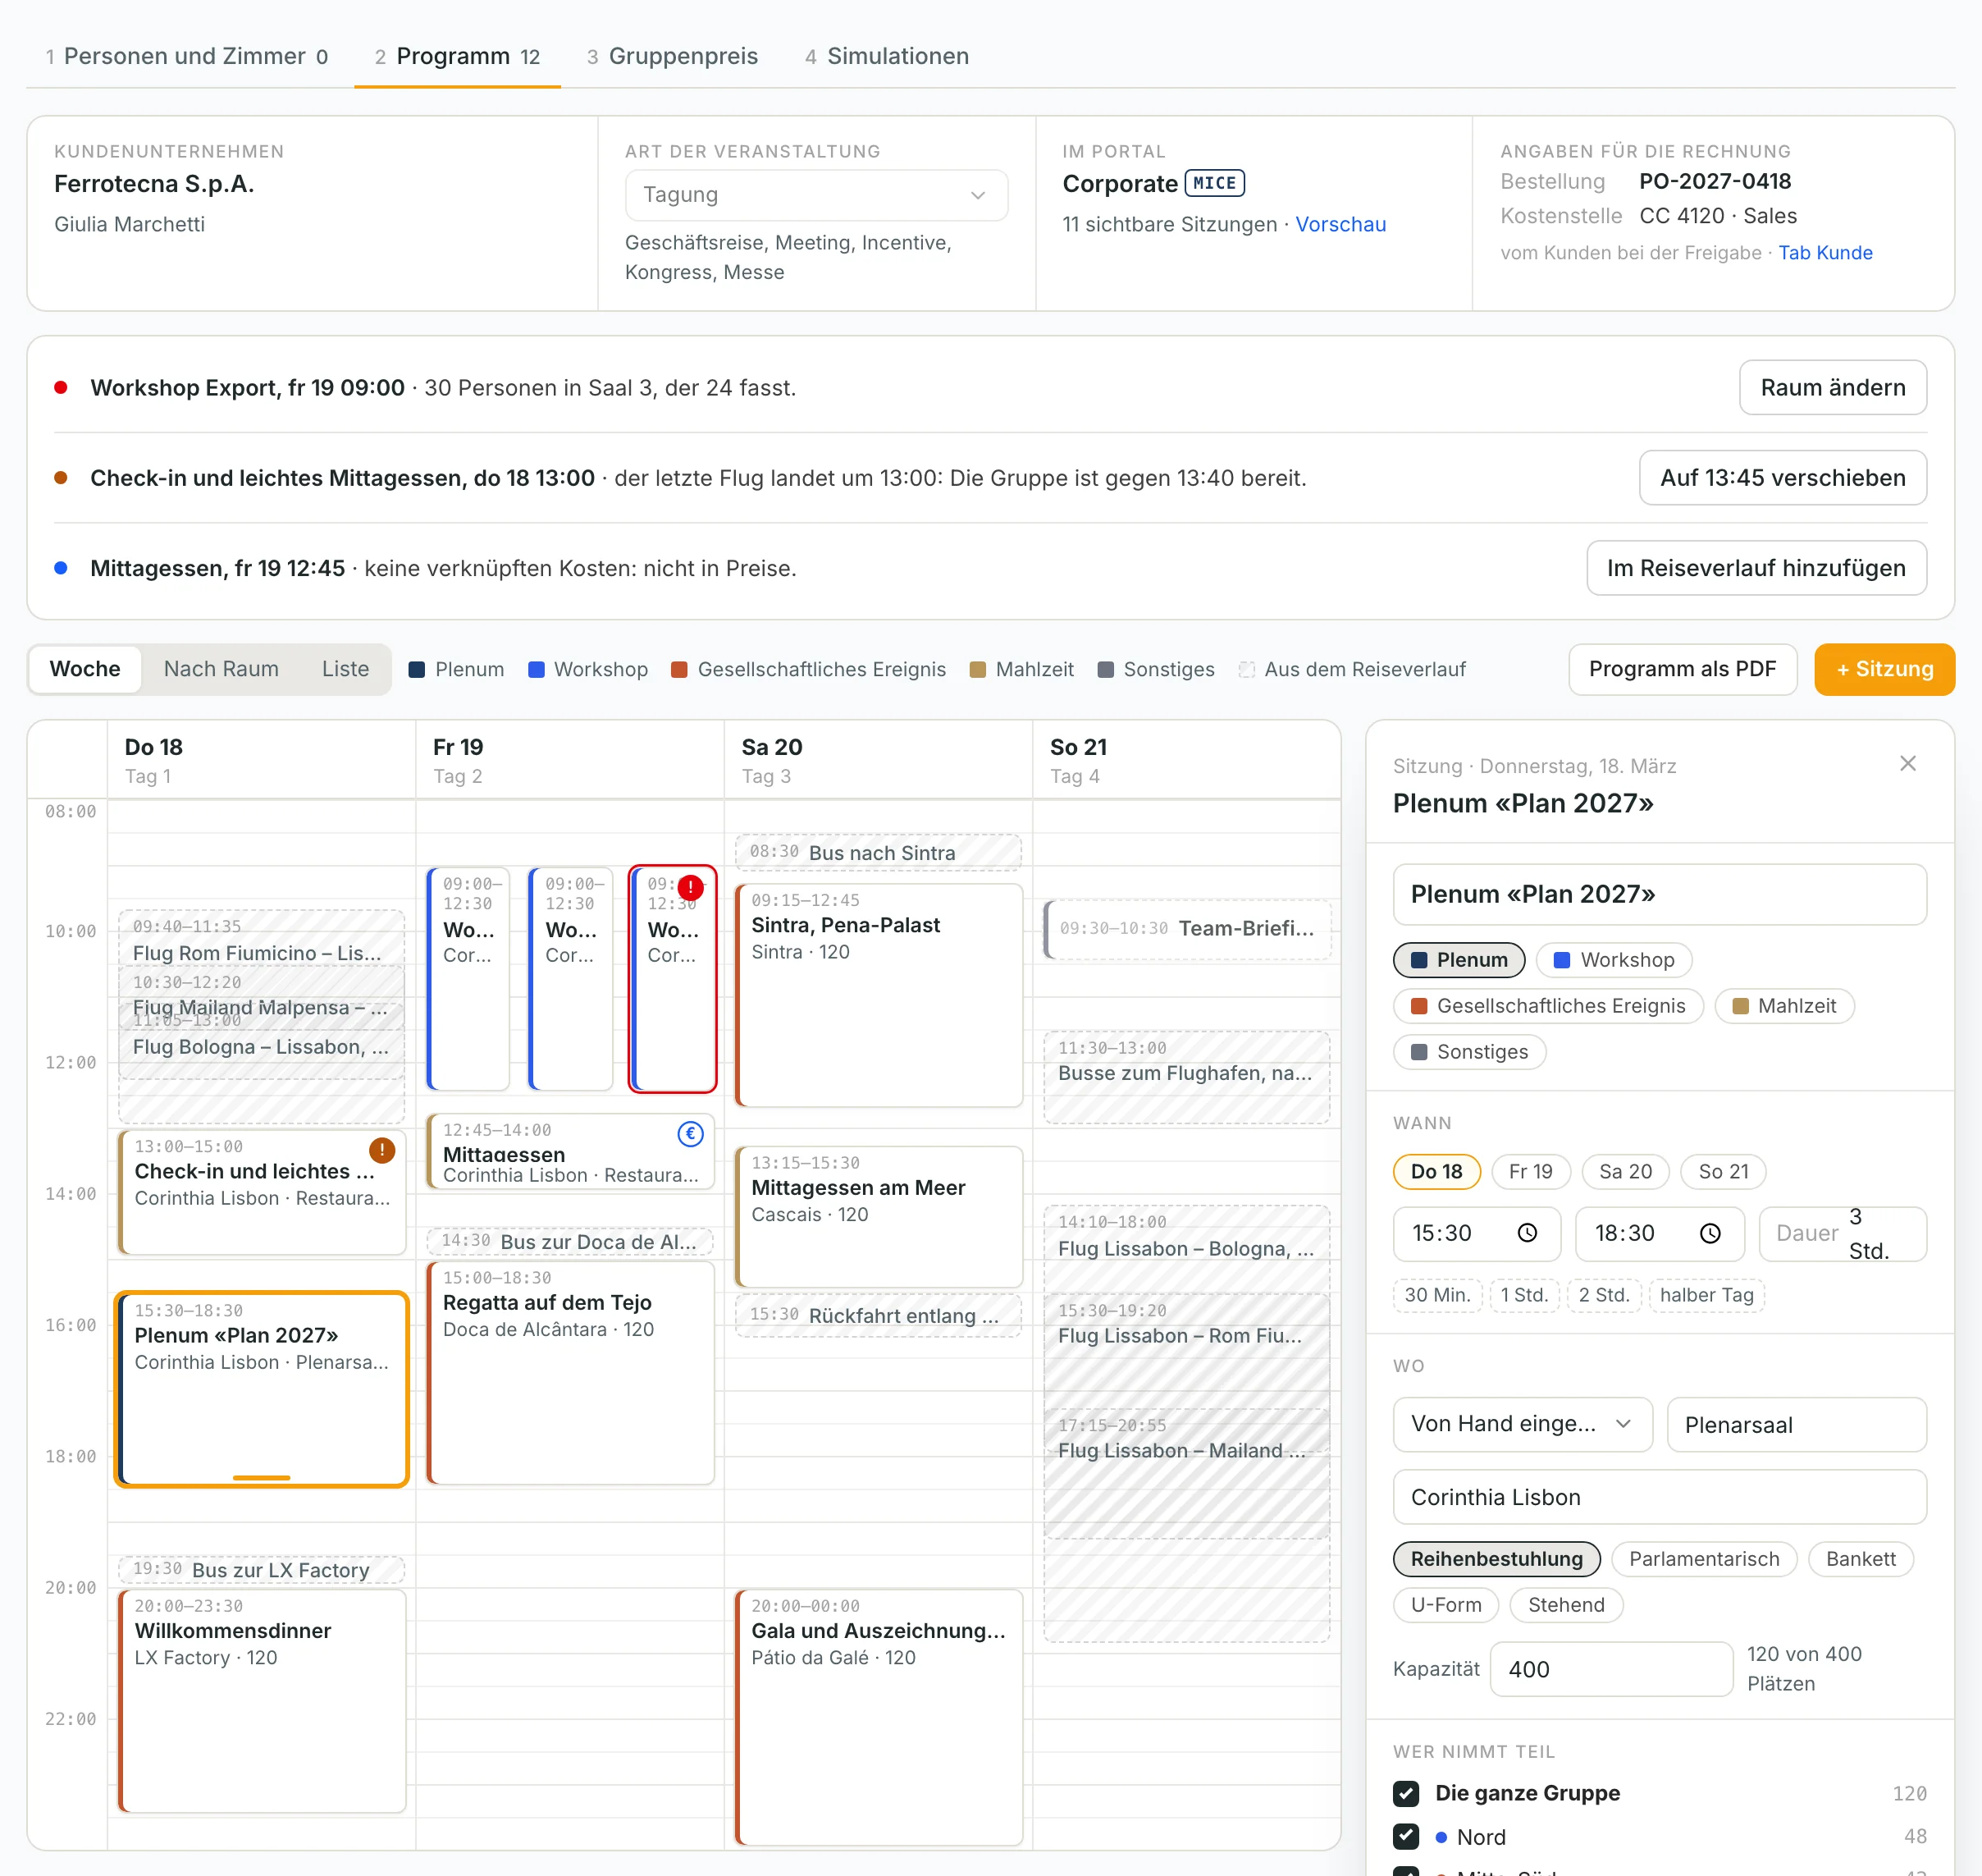Click the Gesellschaftliches Ereignis legend square
This screenshot has width=1982, height=1876.
click(x=678, y=670)
